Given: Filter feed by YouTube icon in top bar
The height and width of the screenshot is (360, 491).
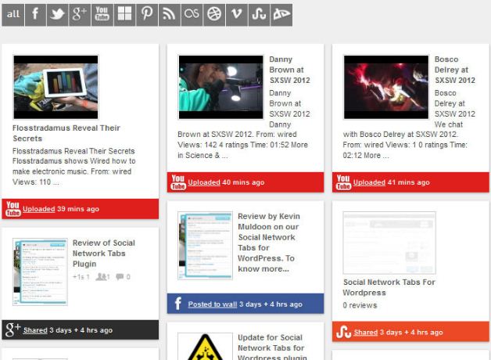Looking at the screenshot, I should 102,15.
